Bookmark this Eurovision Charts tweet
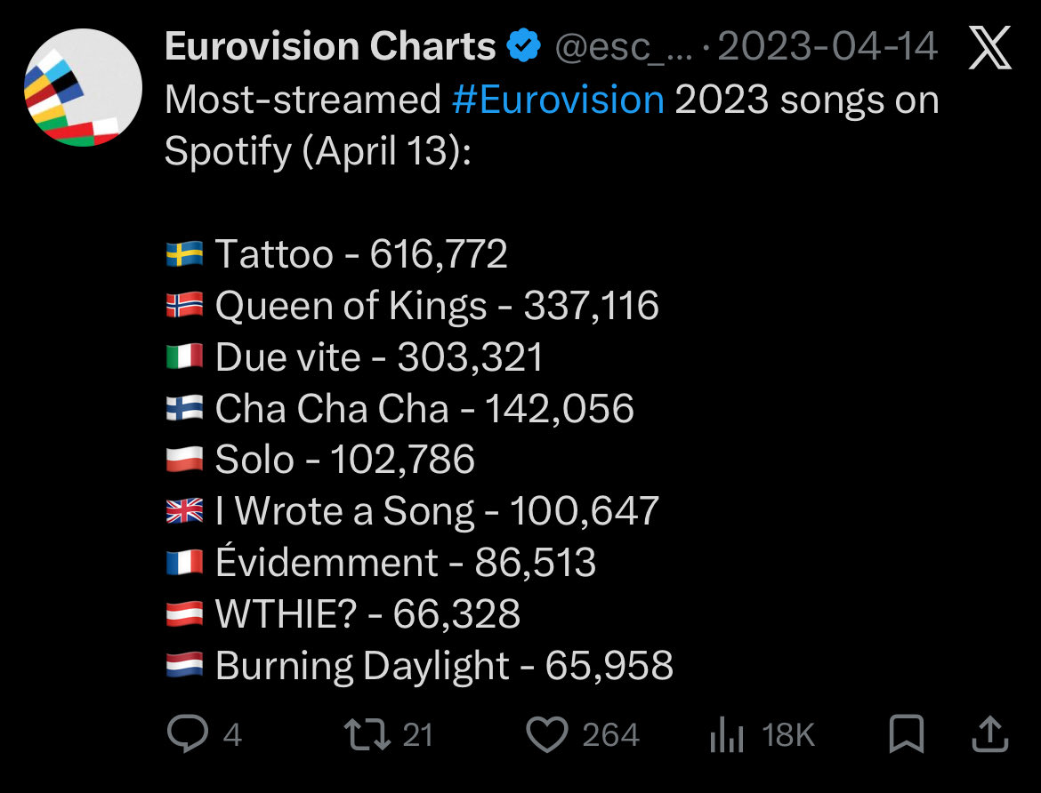The height and width of the screenshot is (793, 1041). point(907,735)
